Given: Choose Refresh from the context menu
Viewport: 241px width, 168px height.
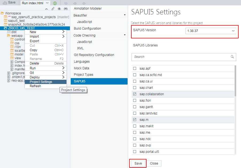Looking at the screenshot, I should point(46,86).
